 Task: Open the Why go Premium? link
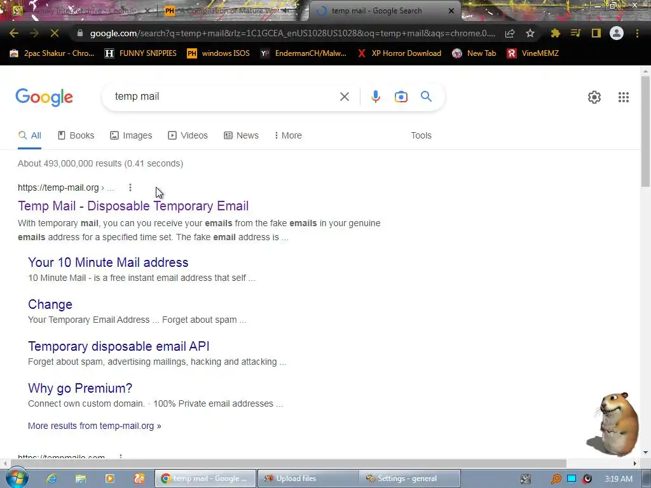(x=79, y=388)
